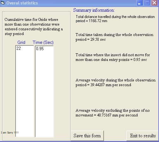Close the Overal statistics window
Screen dimensions: 159x142
pos(154,3)
